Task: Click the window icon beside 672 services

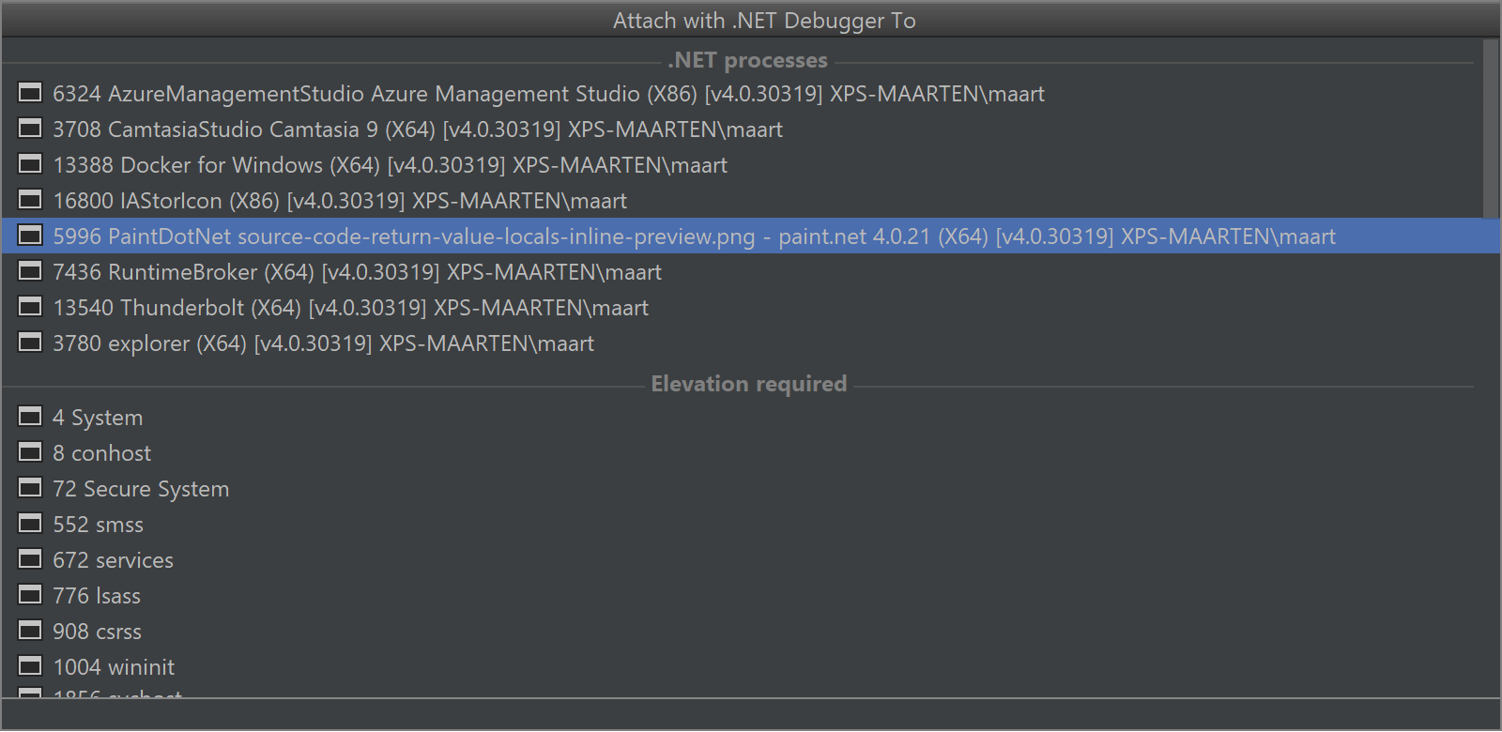Action: [30, 559]
